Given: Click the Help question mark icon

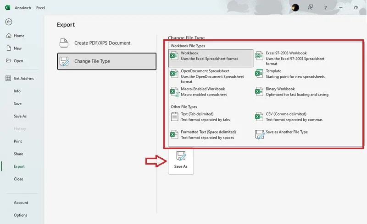Looking at the screenshot, I should (x=325, y=8).
